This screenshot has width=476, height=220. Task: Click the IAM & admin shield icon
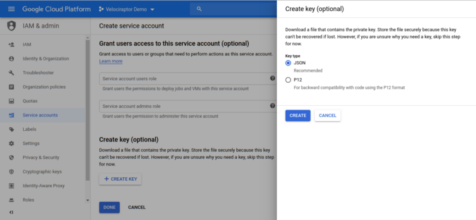(x=11, y=26)
